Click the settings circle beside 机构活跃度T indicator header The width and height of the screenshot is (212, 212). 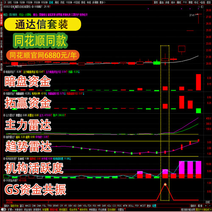[4, 159]
